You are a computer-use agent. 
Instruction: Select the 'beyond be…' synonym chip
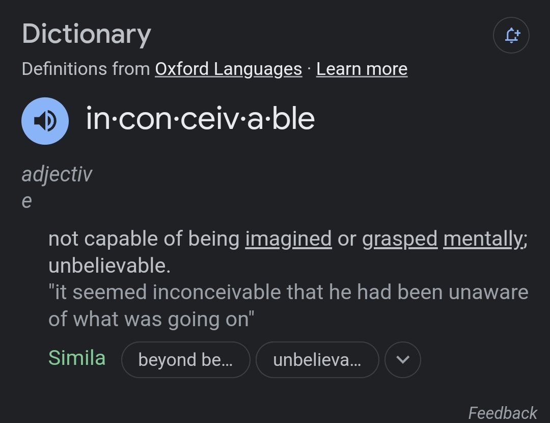click(185, 360)
